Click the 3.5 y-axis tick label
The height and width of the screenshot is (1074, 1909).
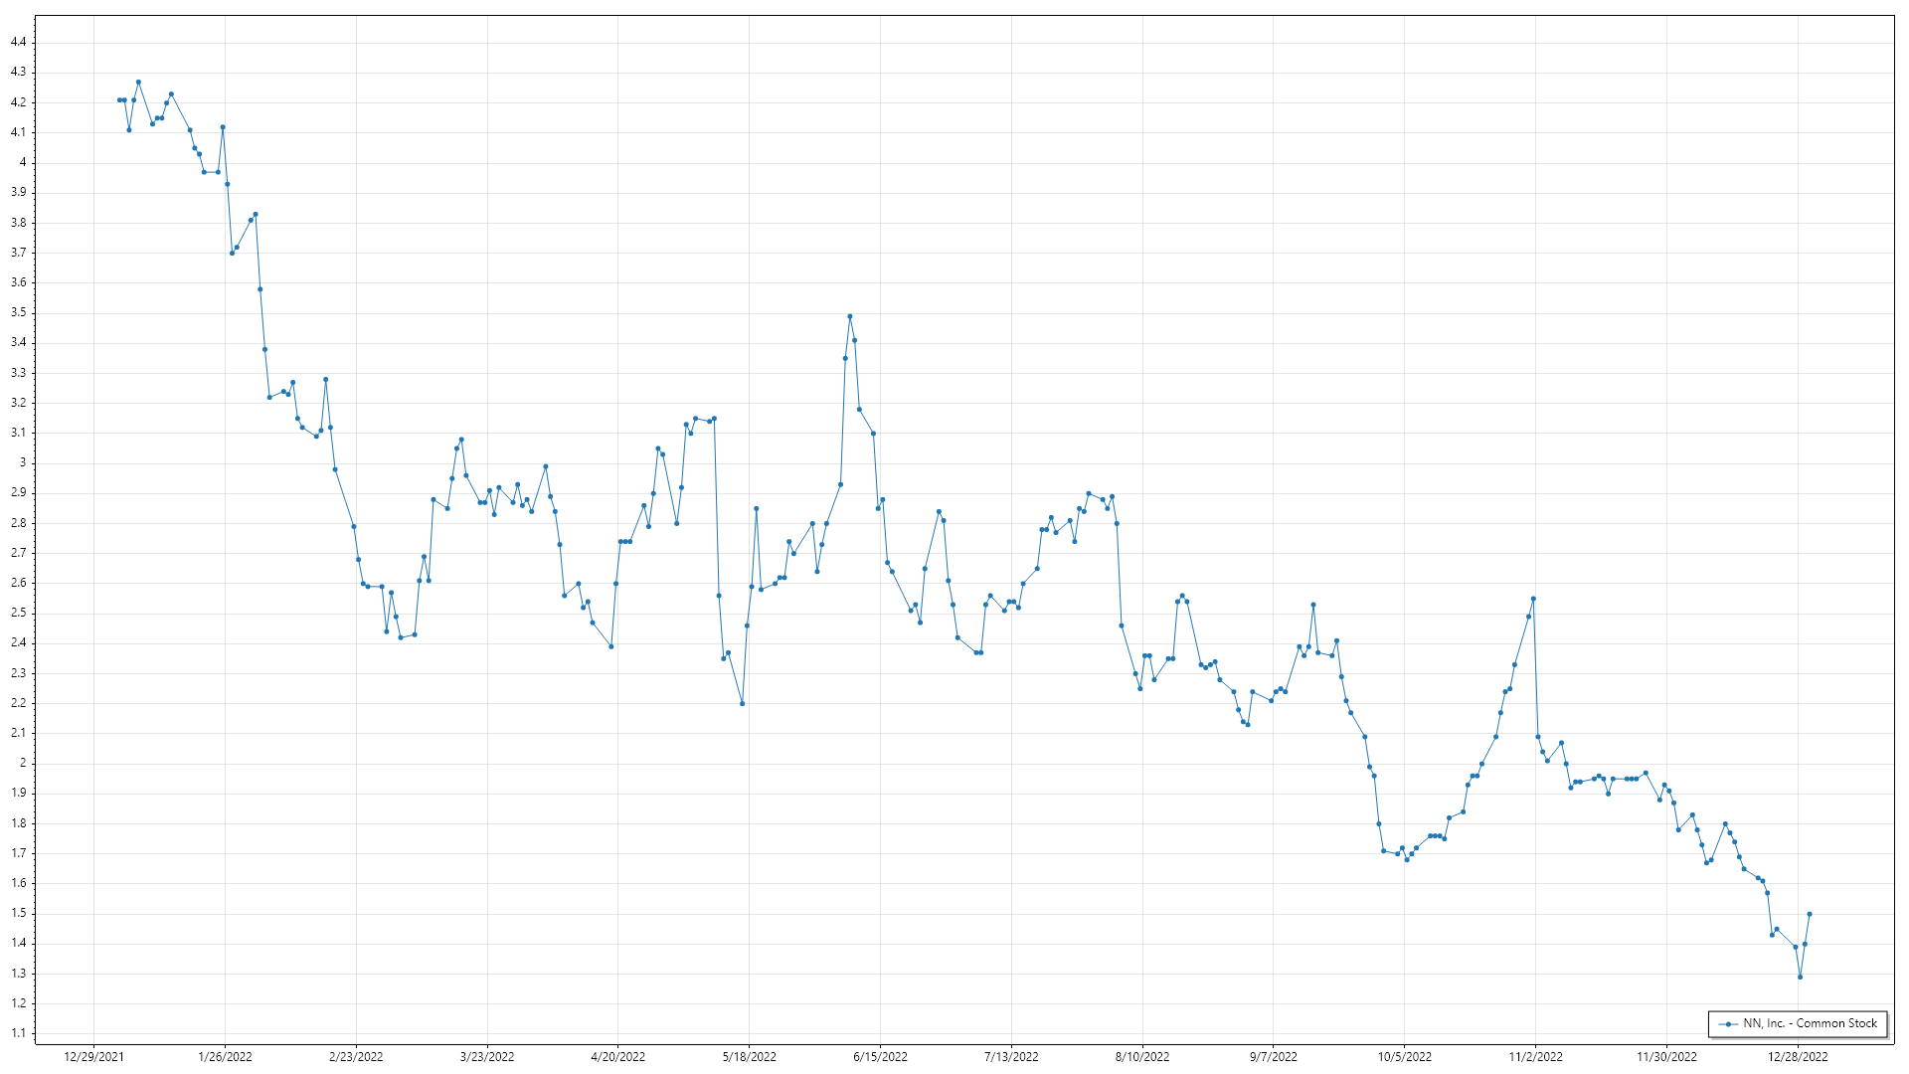click(x=19, y=312)
